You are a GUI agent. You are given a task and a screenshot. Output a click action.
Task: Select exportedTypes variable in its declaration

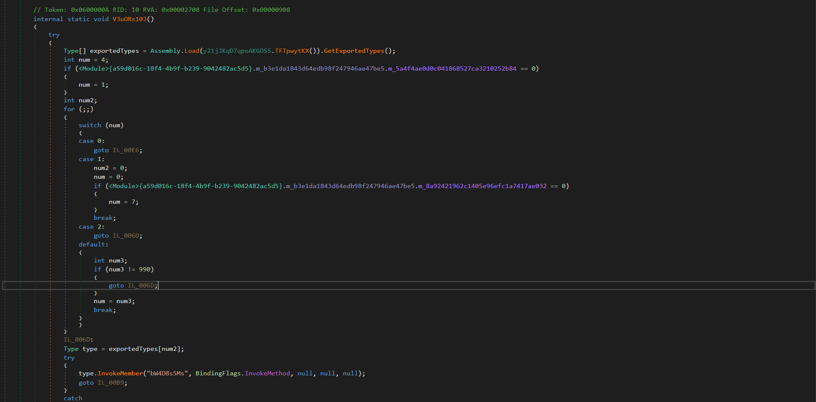coord(114,51)
